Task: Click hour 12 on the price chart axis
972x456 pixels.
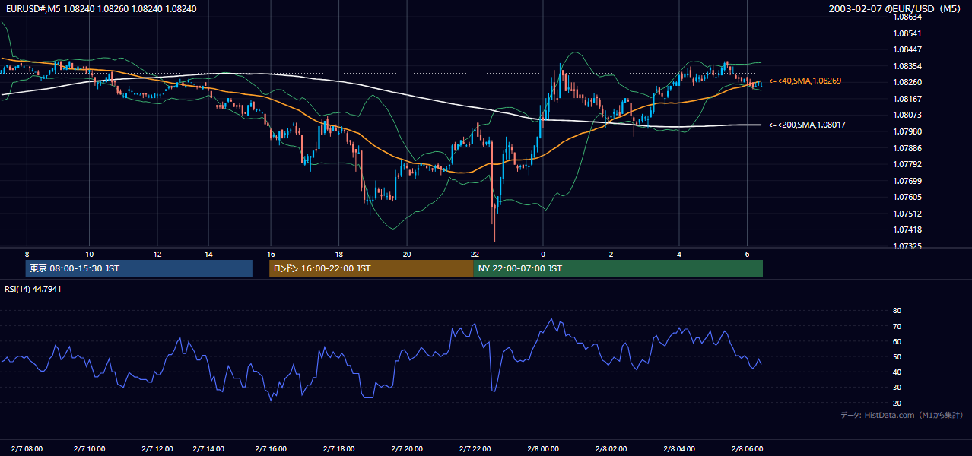Action: [x=157, y=254]
